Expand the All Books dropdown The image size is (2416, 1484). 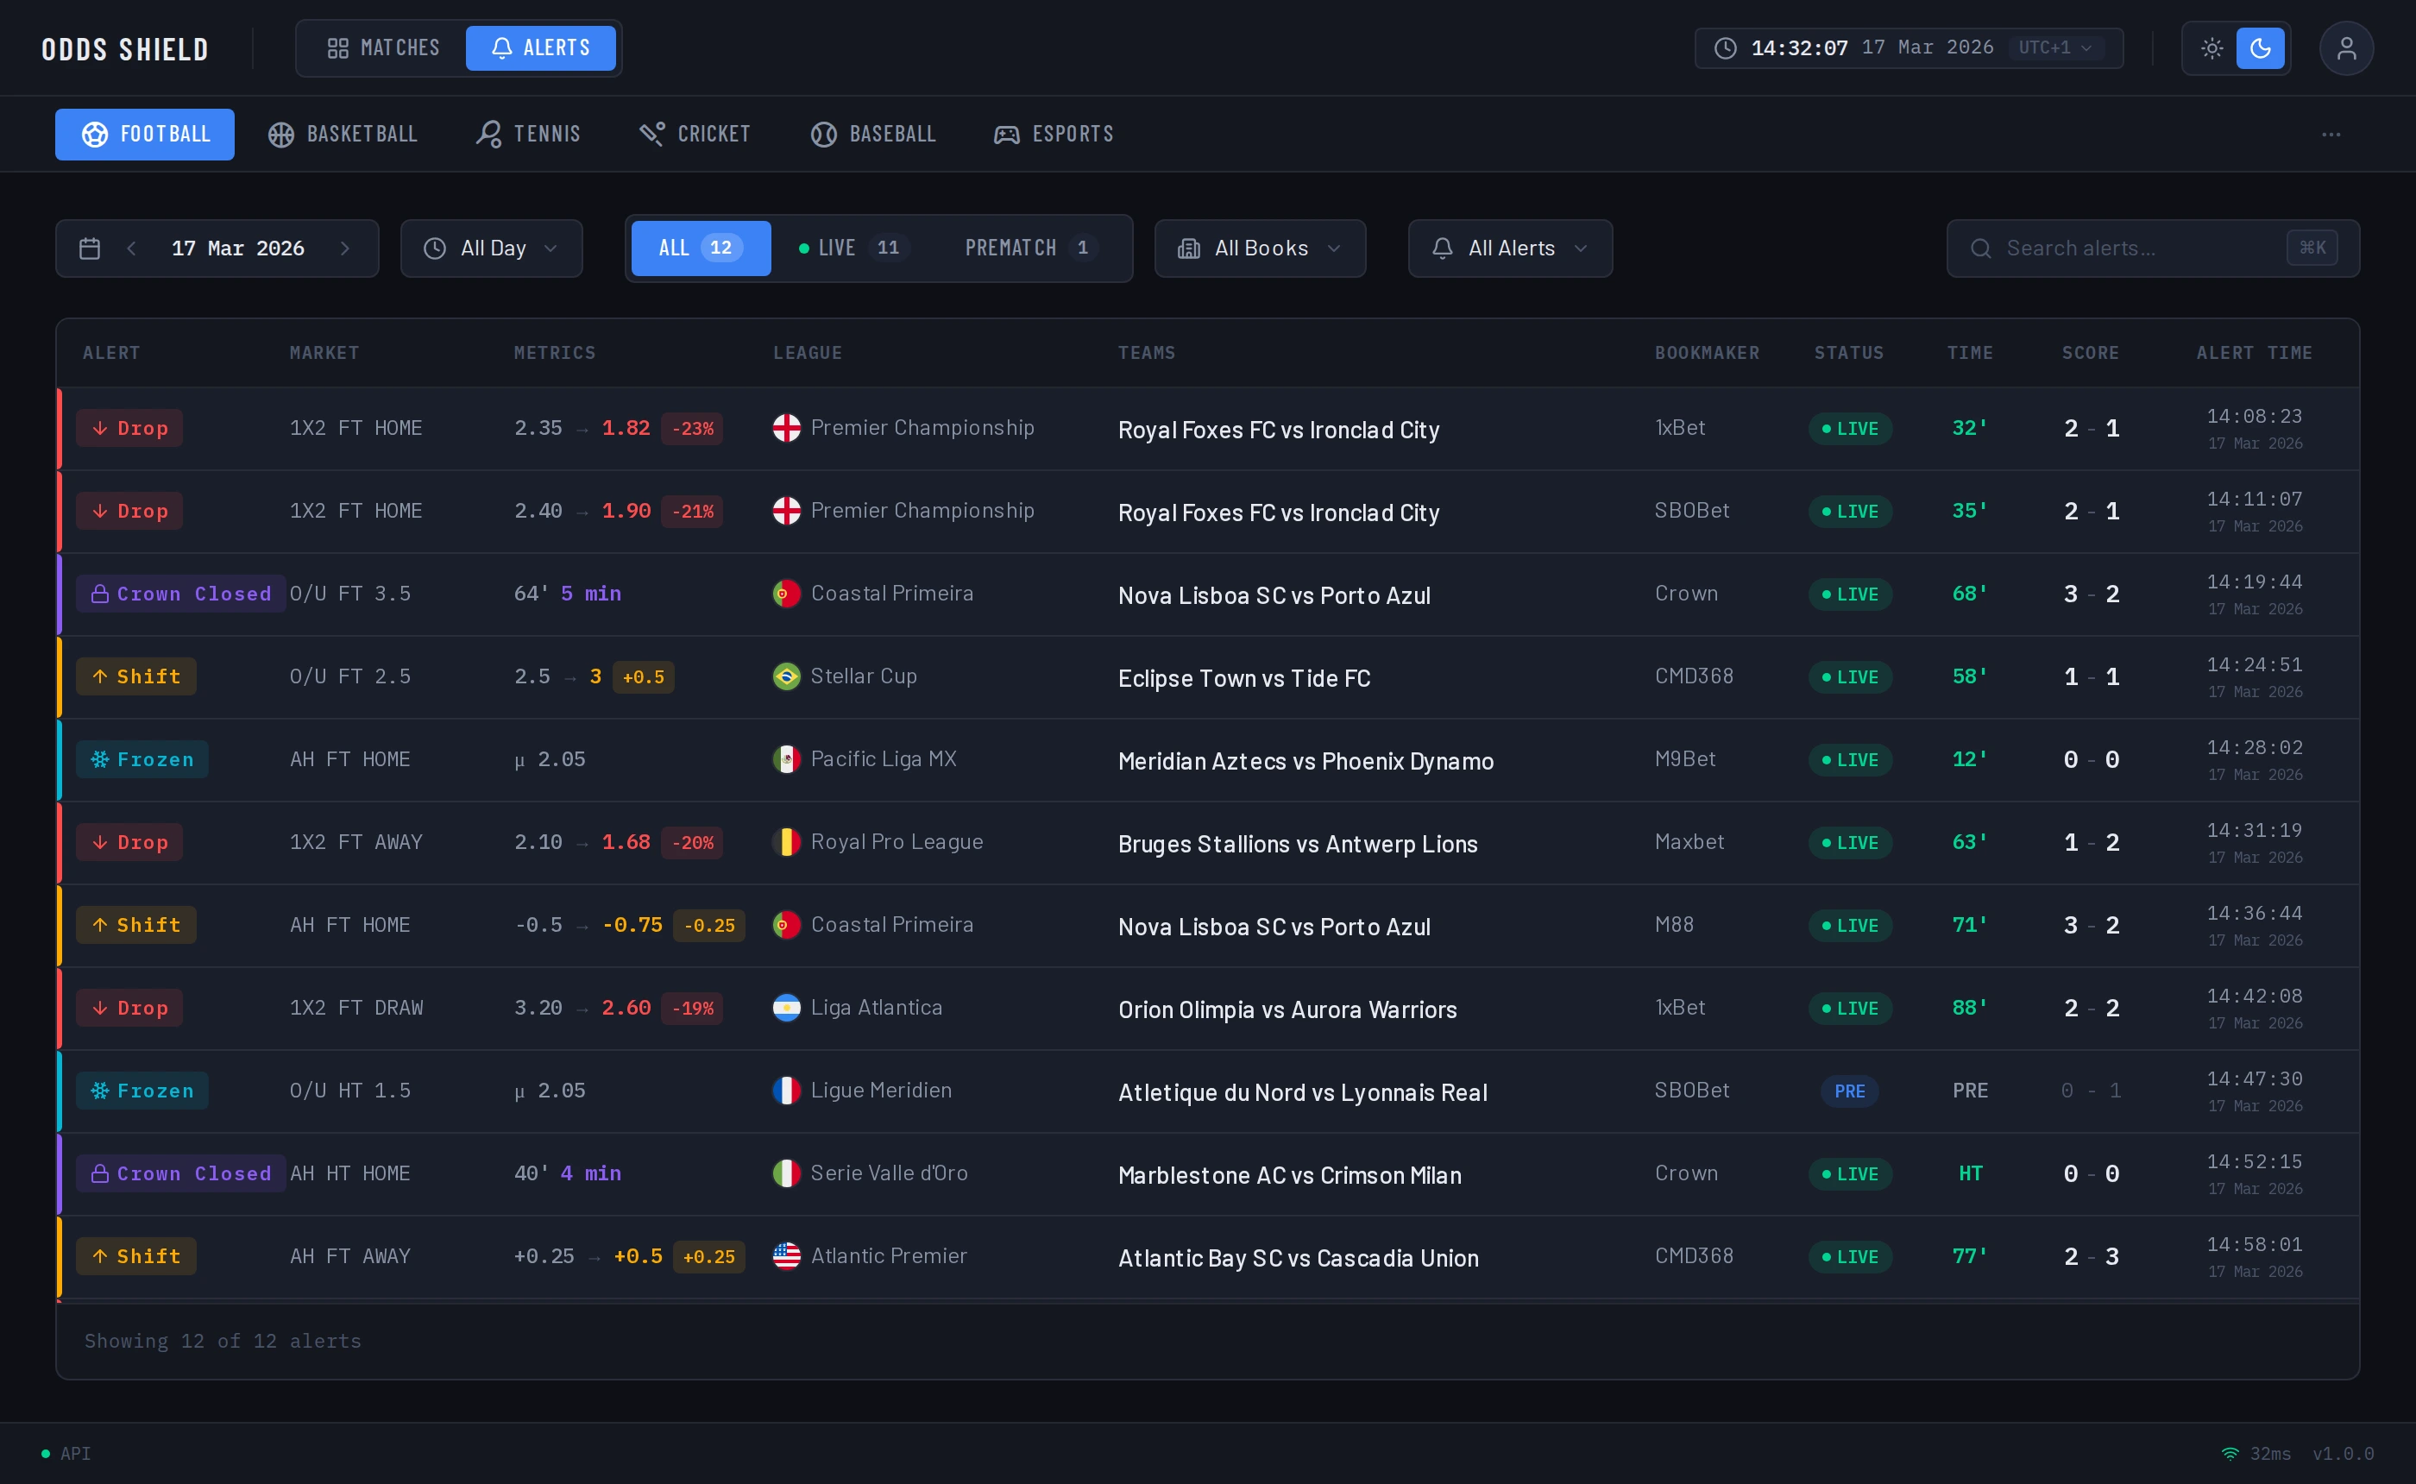[1260, 248]
